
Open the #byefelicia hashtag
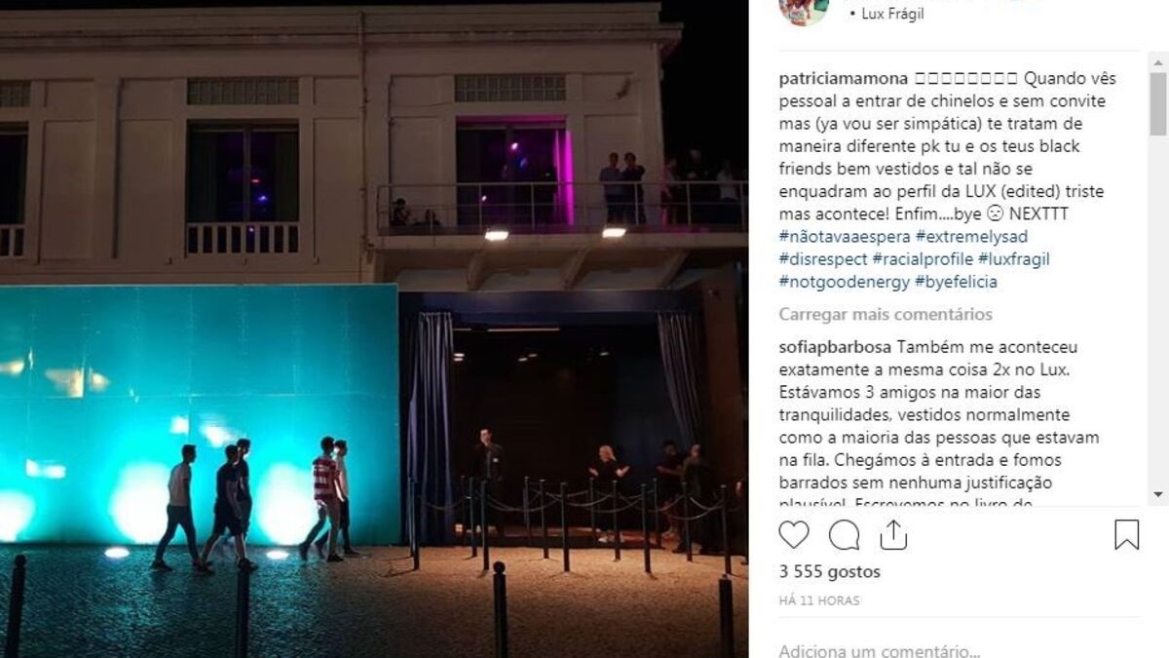pyautogui.click(x=957, y=282)
